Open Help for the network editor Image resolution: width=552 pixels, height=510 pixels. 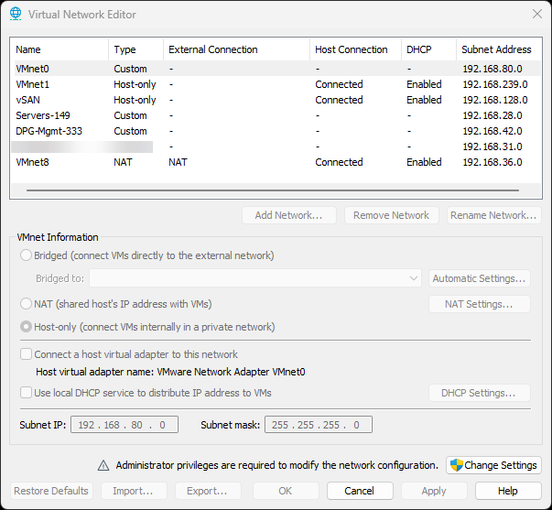click(508, 491)
